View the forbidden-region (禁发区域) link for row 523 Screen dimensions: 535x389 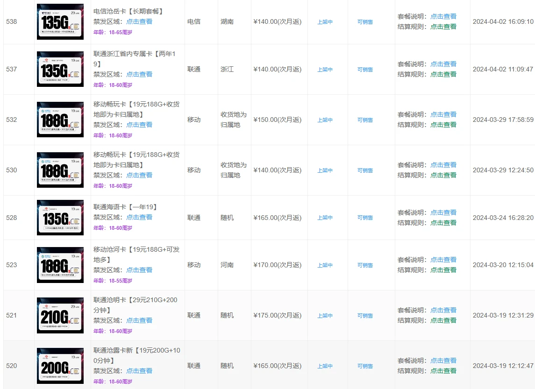point(139,270)
